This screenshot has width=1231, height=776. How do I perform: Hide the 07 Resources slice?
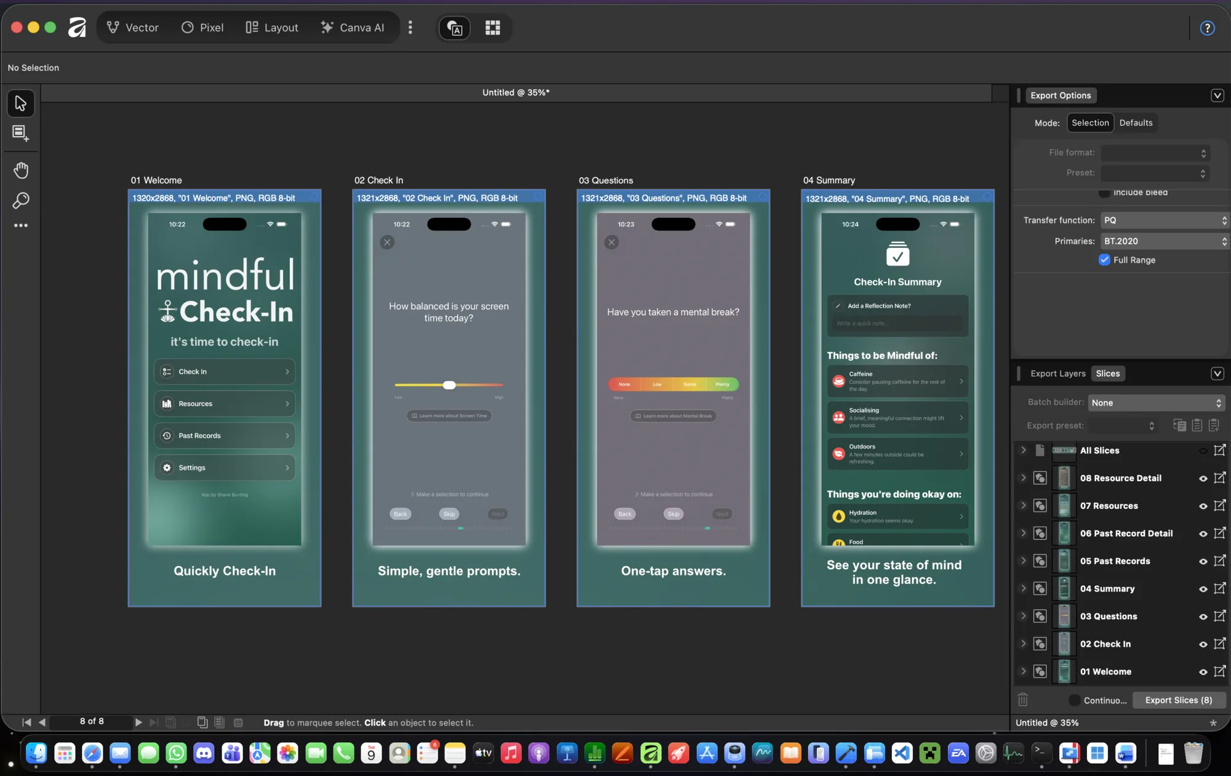1203,506
